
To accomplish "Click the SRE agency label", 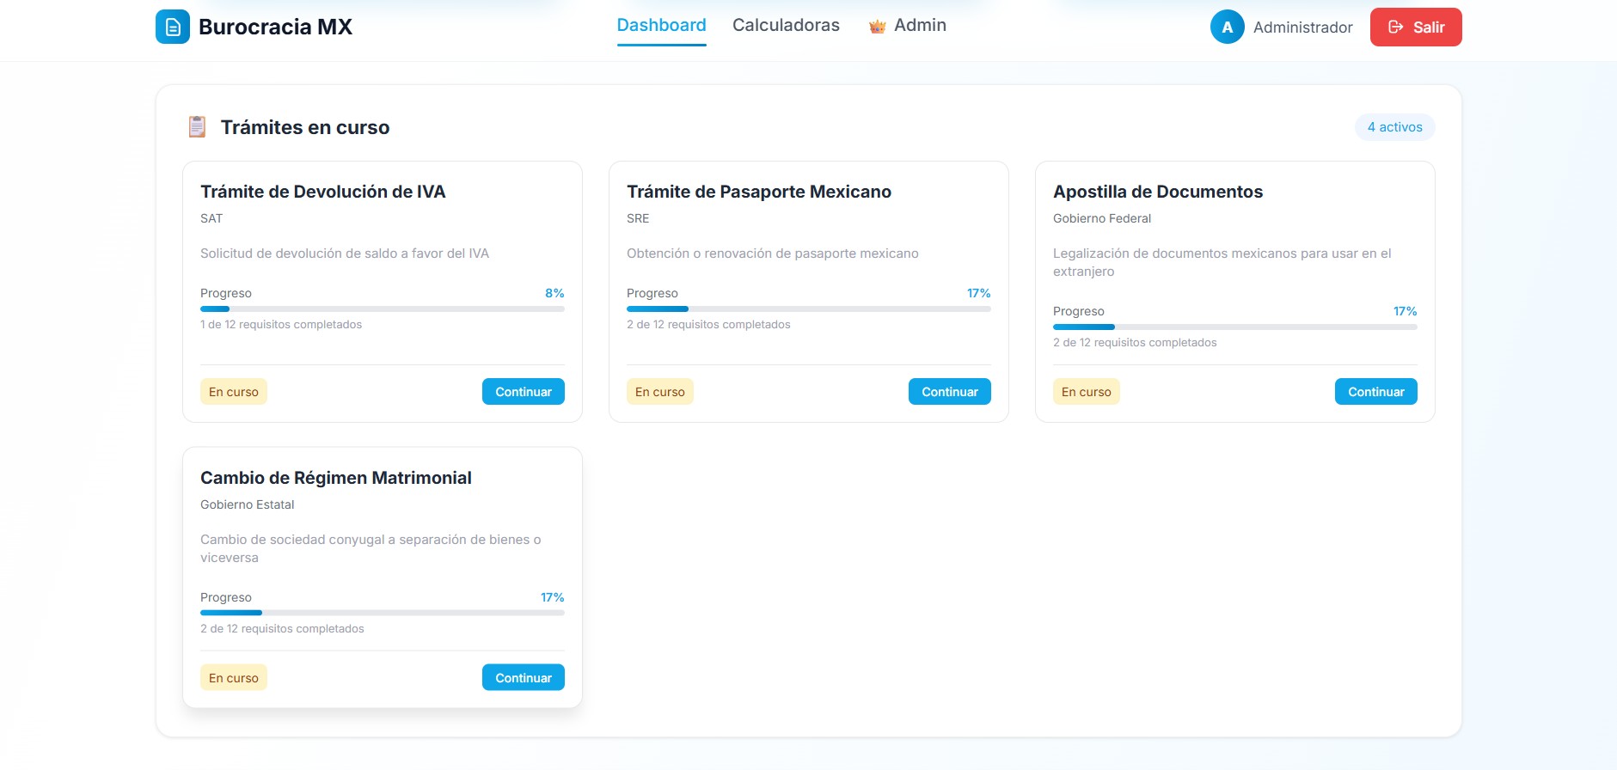I will [x=638, y=218].
